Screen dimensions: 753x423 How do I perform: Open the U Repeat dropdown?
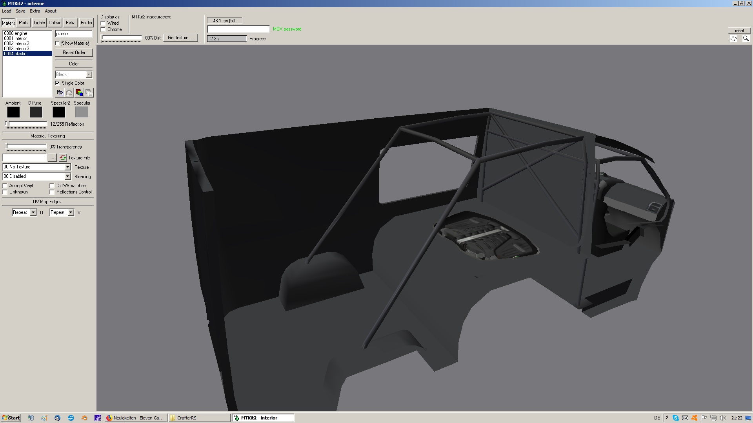coord(33,212)
